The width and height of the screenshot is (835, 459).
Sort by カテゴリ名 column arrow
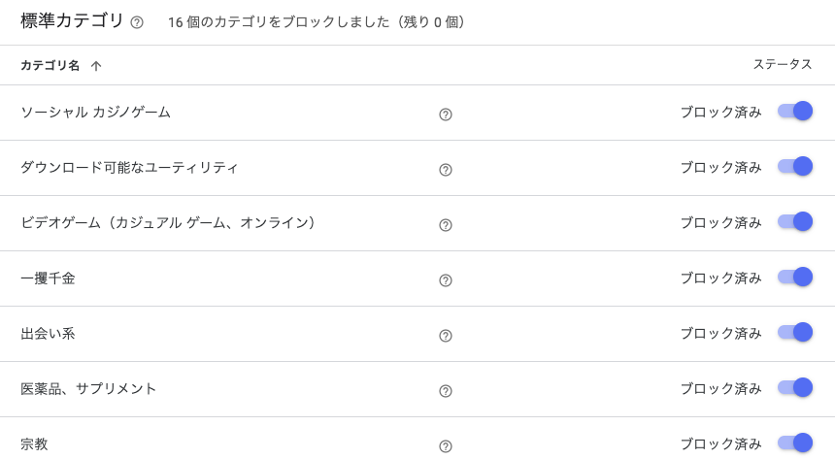(96, 66)
